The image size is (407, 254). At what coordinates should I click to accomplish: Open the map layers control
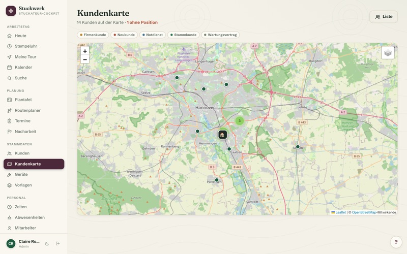point(388,53)
